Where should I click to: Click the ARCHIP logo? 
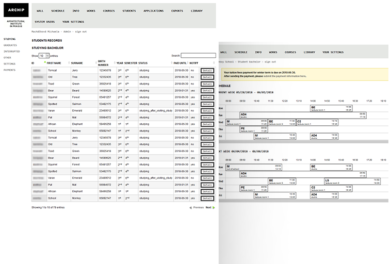pos(16,10)
